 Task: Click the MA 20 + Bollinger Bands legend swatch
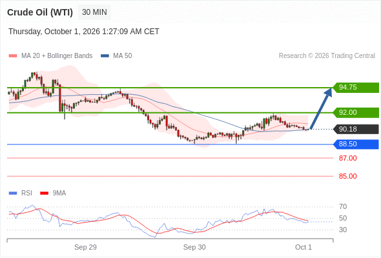(x=13, y=56)
